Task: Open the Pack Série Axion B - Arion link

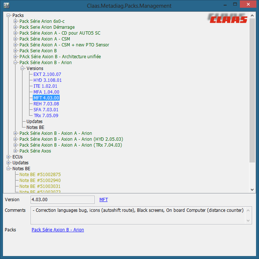Action: [x=58, y=230]
